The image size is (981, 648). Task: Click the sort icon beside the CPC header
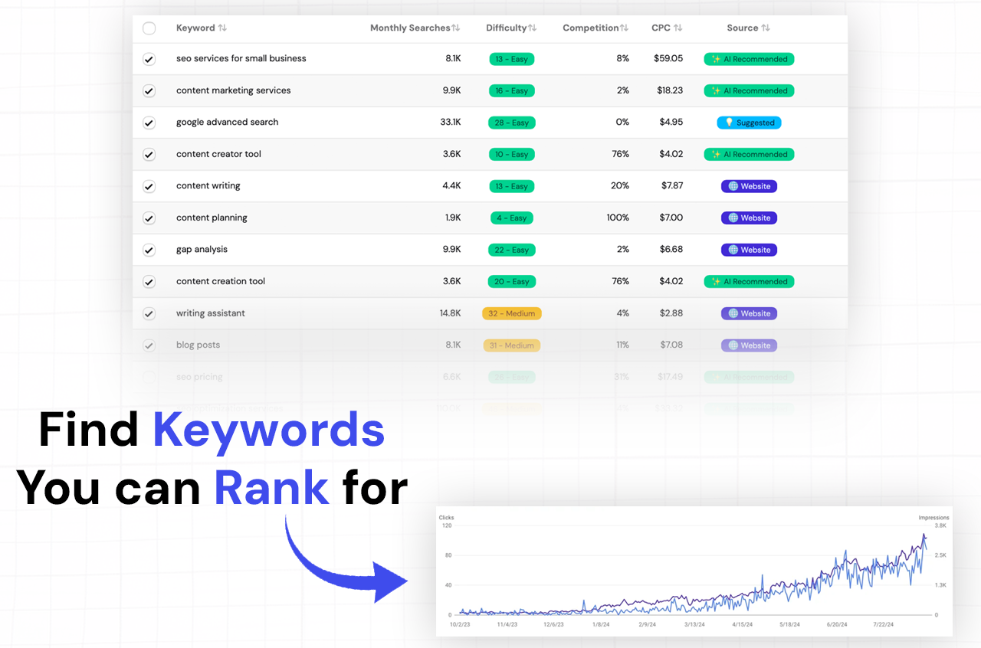[678, 28]
